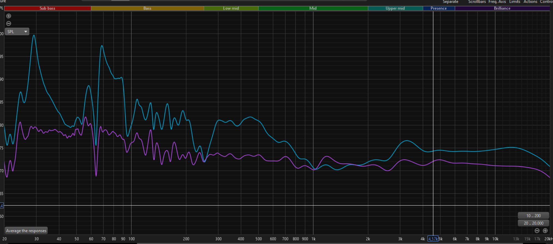Screen dimensions: 553x244
Task: Toggle the Scrollbars toolbar option
Action: point(477,2)
